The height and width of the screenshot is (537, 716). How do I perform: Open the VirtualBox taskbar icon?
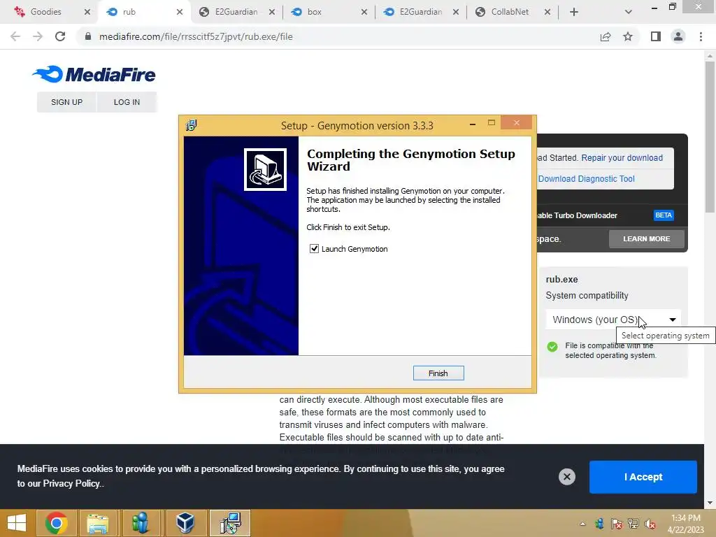click(x=185, y=523)
